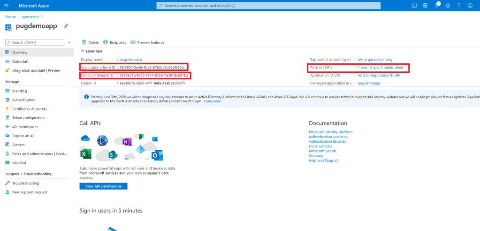480x231 pixels.
Task: Open Certificates & secrets menu item
Action: [x=29, y=109]
